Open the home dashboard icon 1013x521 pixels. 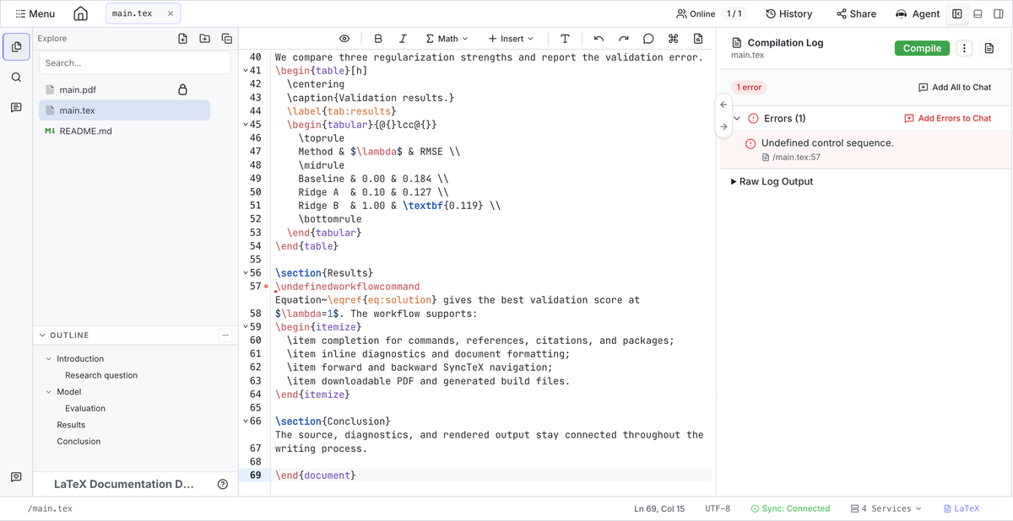(x=80, y=13)
